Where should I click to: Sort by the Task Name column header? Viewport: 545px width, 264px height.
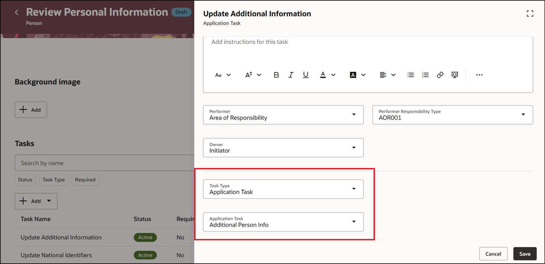click(x=36, y=219)
